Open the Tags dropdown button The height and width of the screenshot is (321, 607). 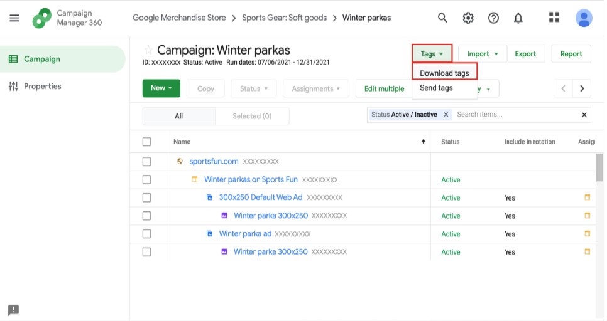(432, 54)
